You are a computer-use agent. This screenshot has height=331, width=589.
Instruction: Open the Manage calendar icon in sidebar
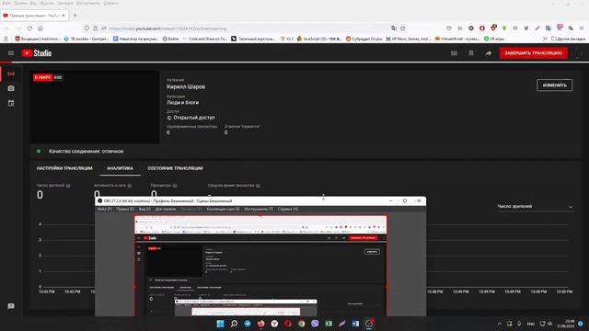click(x=11, y=103)
